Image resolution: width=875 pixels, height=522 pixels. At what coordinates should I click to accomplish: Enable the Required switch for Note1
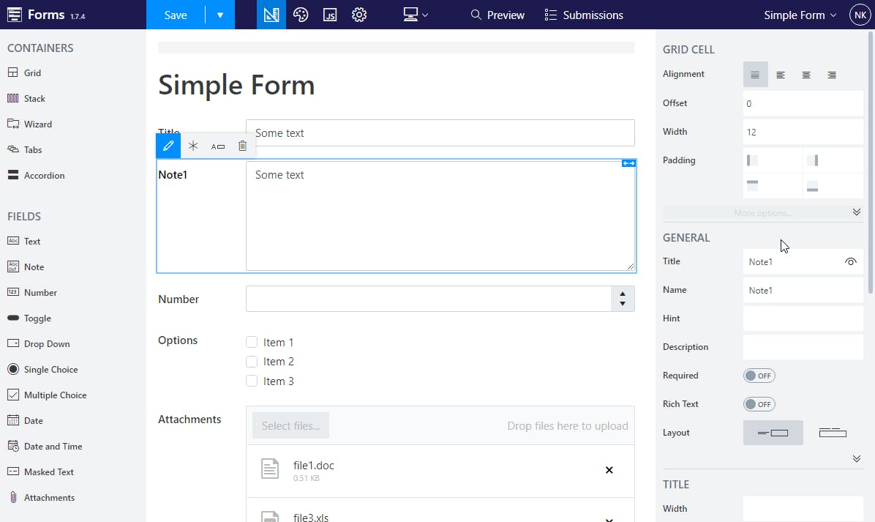pos(759,375)
